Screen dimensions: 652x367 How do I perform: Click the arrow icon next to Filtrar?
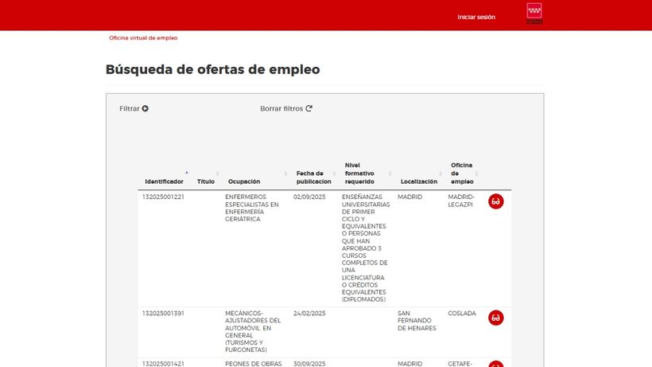coord(146,108)
